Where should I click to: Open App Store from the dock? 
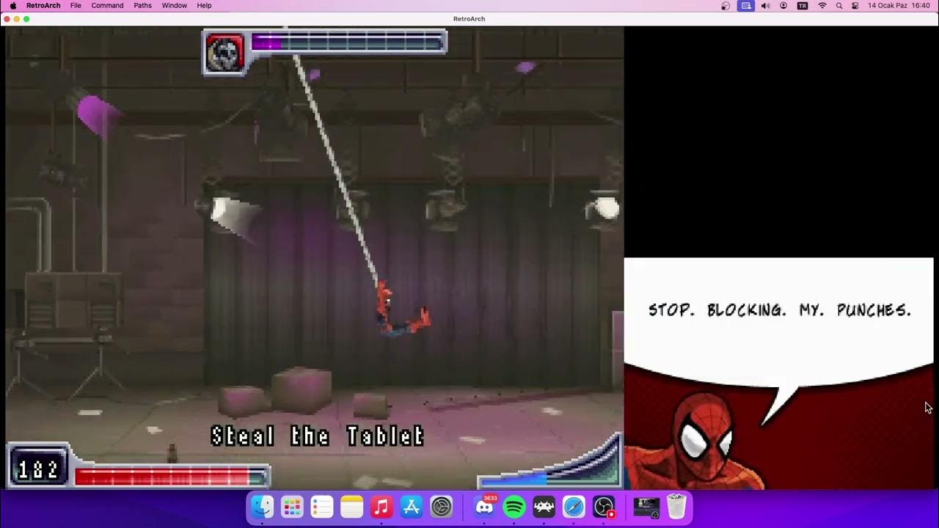tap(412, 507)
